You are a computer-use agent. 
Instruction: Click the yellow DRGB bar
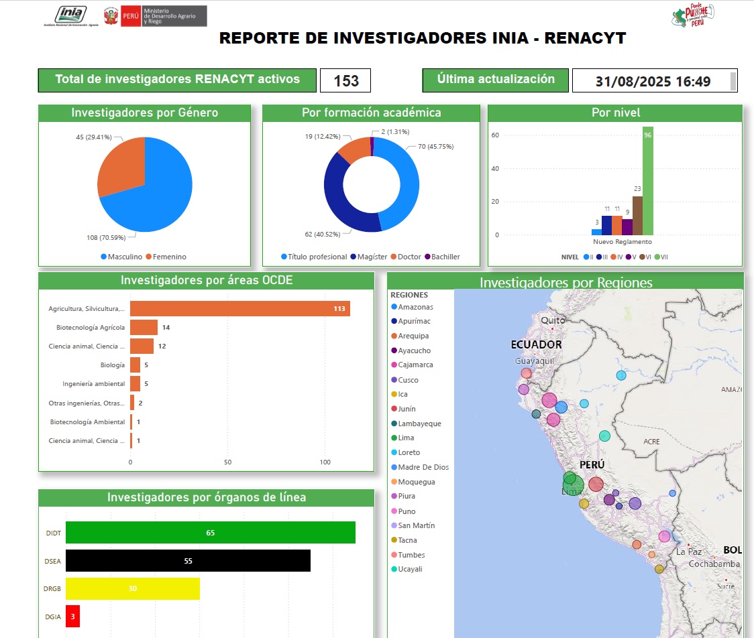[x=132, y=588]
